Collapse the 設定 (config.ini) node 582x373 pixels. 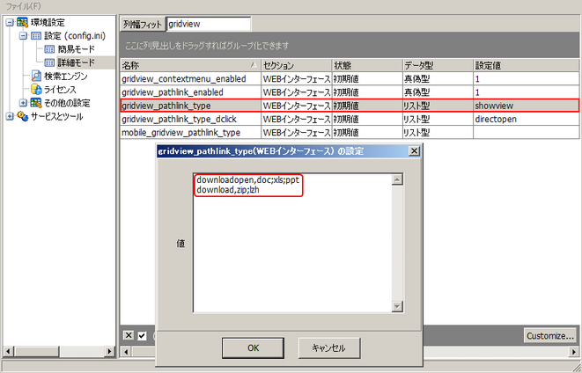23,36
